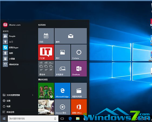The width and height of the screenshot is (152, 122).
Task: Click the microphone icon in search box
Action: pyautogui.click(x=55, y=119)
